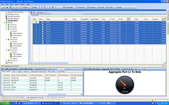
Task: Click the New file toolbar icon
Action: point(1,7)
